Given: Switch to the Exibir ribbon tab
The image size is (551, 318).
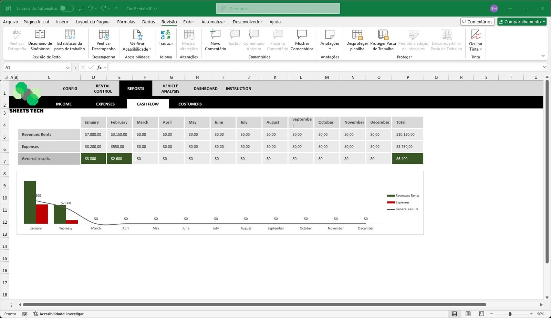Looking at the screenshot, I should point(188,22).
